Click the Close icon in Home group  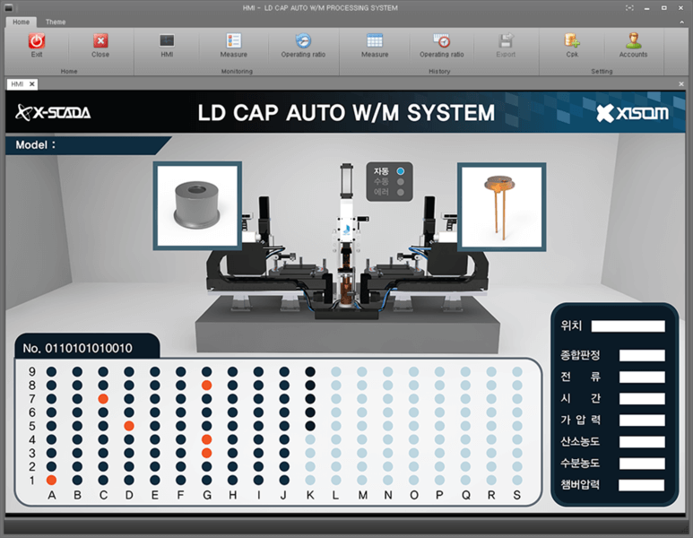[x=100, y=41]
